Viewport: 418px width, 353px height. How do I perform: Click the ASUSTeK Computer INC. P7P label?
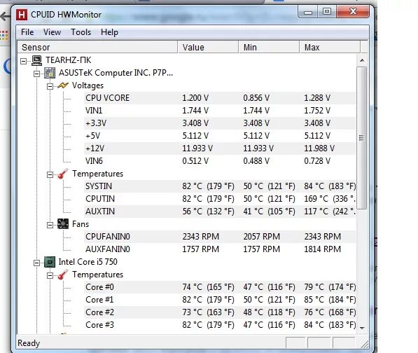116,73
